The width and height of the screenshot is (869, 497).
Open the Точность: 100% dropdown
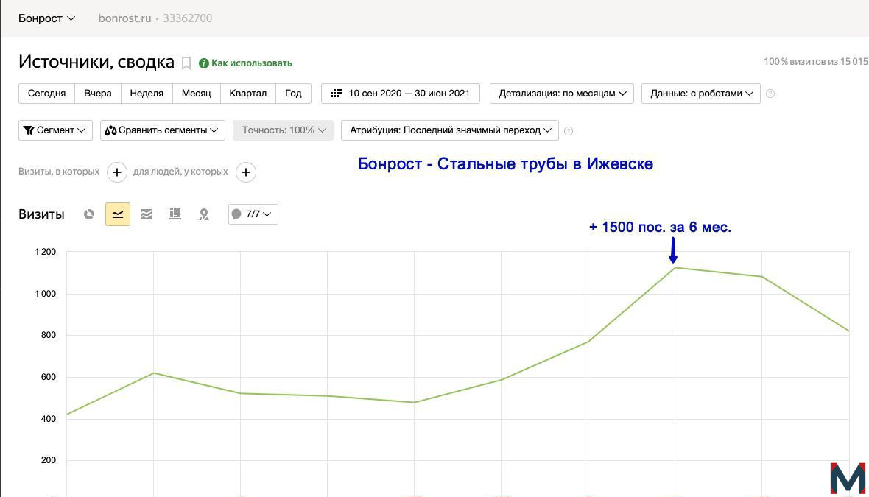click(x=284, y=130)
